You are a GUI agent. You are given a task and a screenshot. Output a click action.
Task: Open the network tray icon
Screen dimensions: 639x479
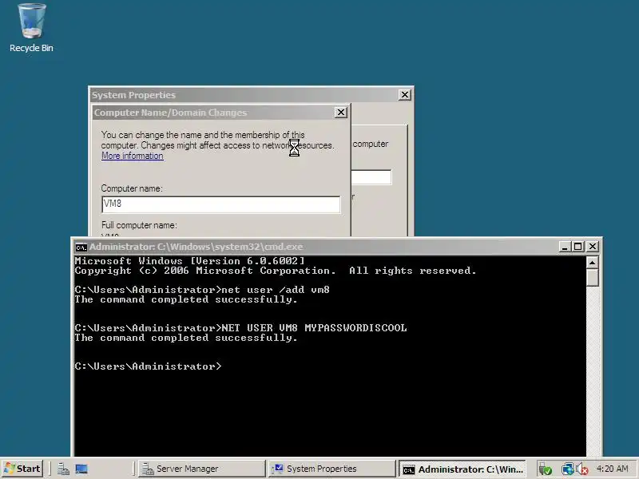567,469
